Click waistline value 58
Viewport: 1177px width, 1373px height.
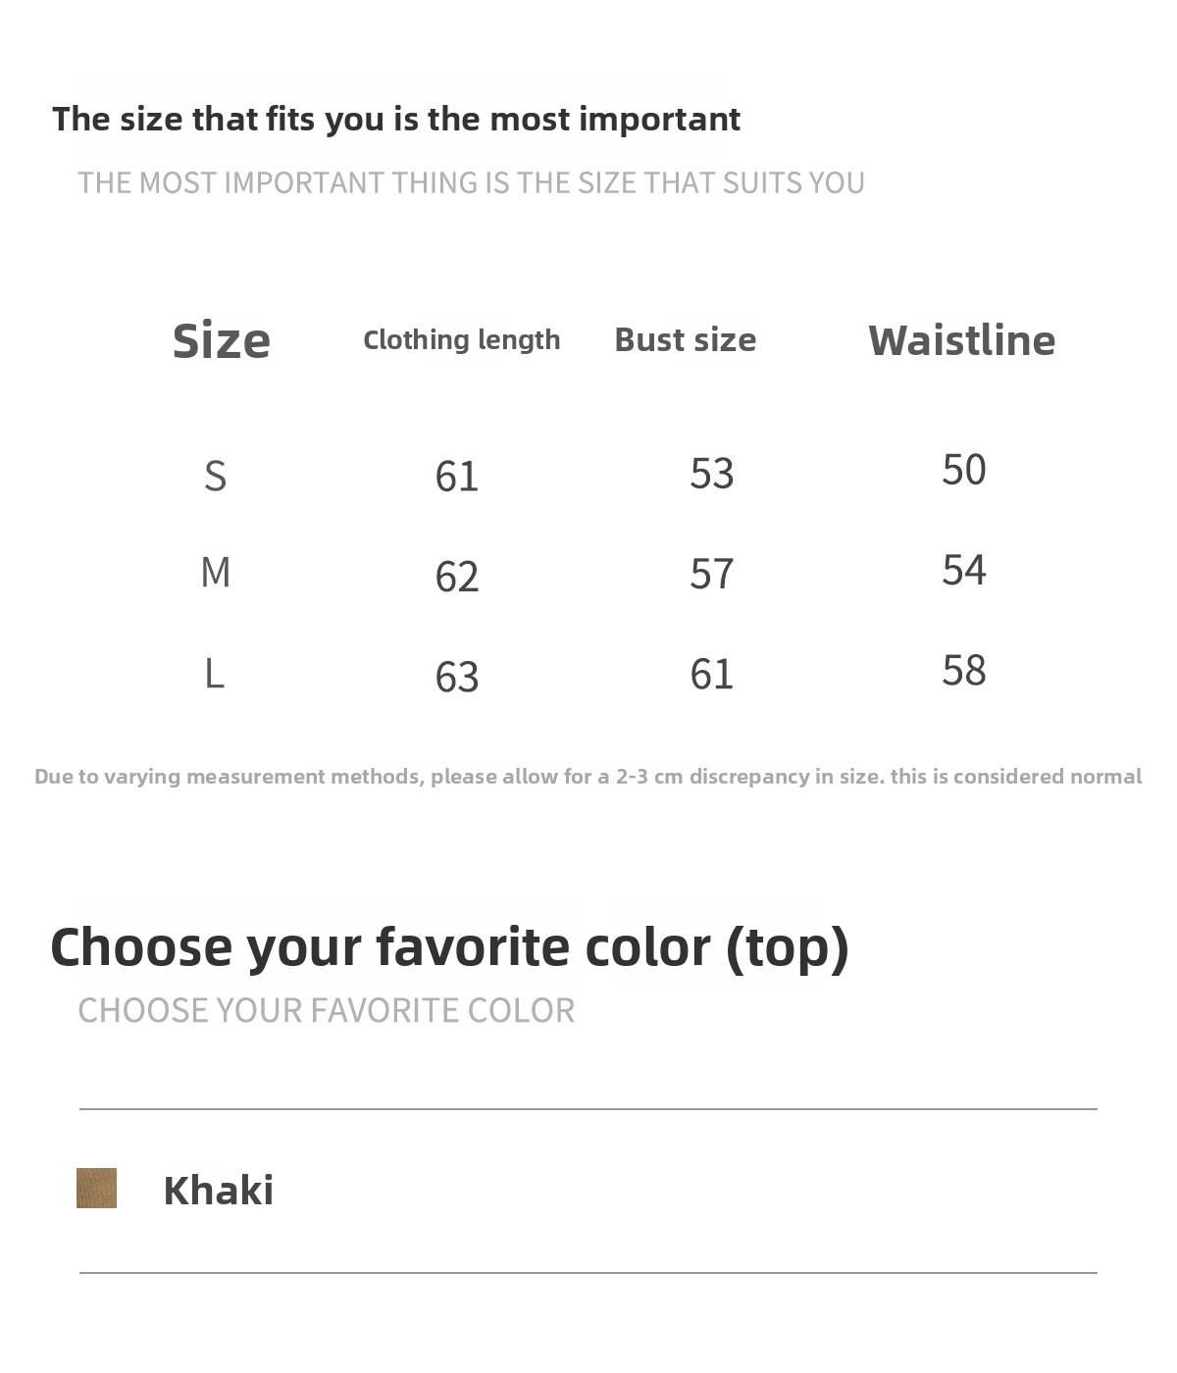pos(964,671)
